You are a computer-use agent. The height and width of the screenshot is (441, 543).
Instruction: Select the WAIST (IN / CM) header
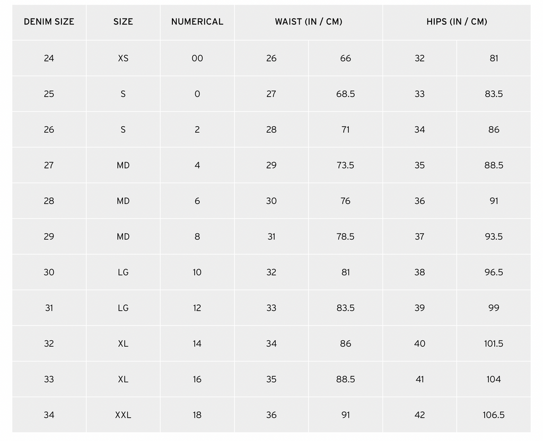coord(309,22)
